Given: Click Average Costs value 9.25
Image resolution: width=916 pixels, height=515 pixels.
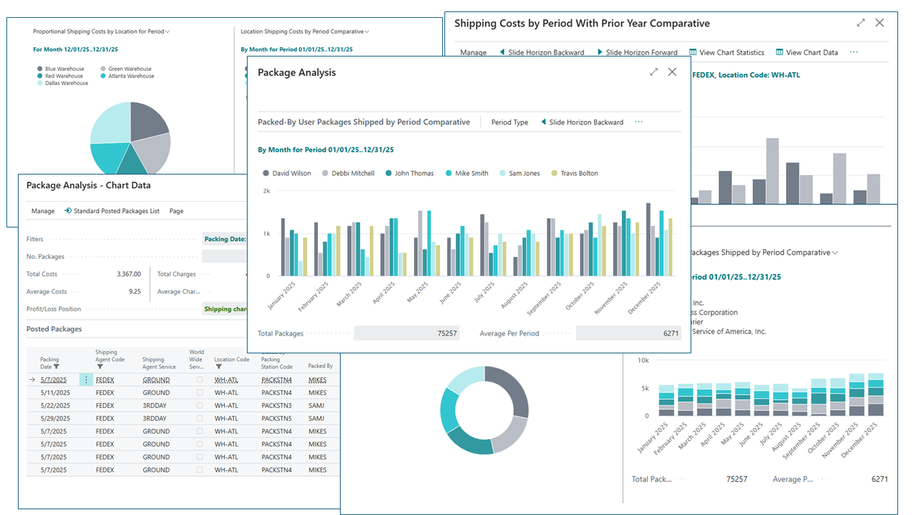Looking at the screenshot, I should [135, 291].
